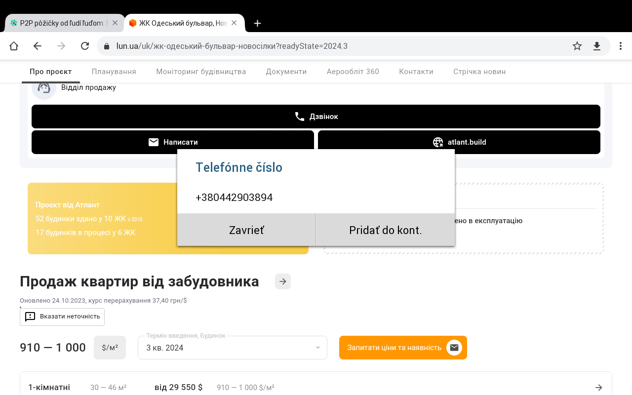Image resolution: width=632 pixels, height=395 pixels.
Task: Close the ЖК Одеський бульвар tab
Action: point(234,23)
